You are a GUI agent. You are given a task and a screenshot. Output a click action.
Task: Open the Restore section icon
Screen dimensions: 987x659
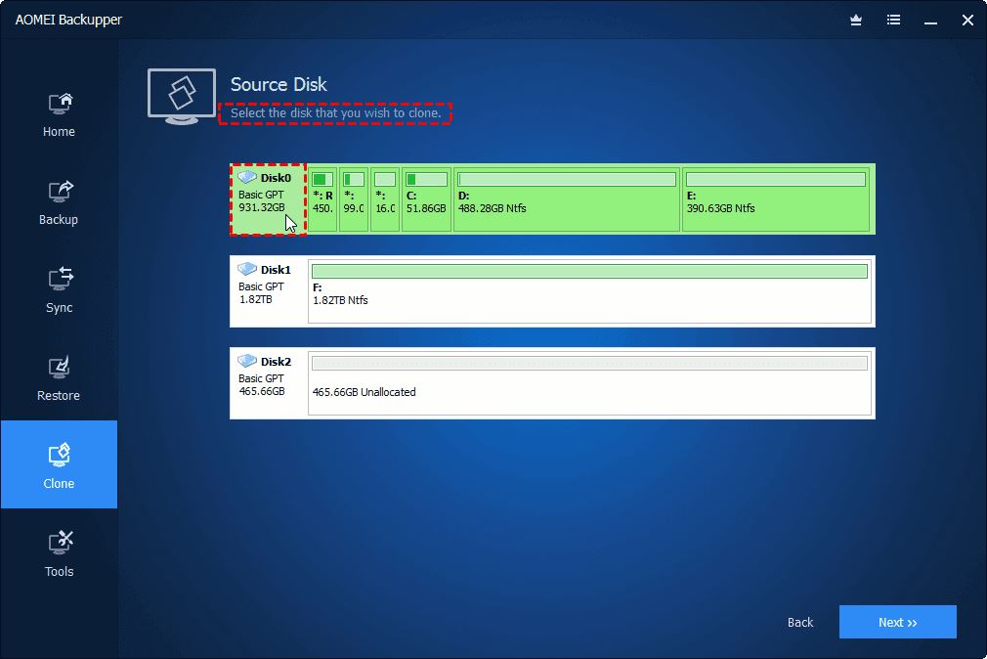tap(59, 368)
